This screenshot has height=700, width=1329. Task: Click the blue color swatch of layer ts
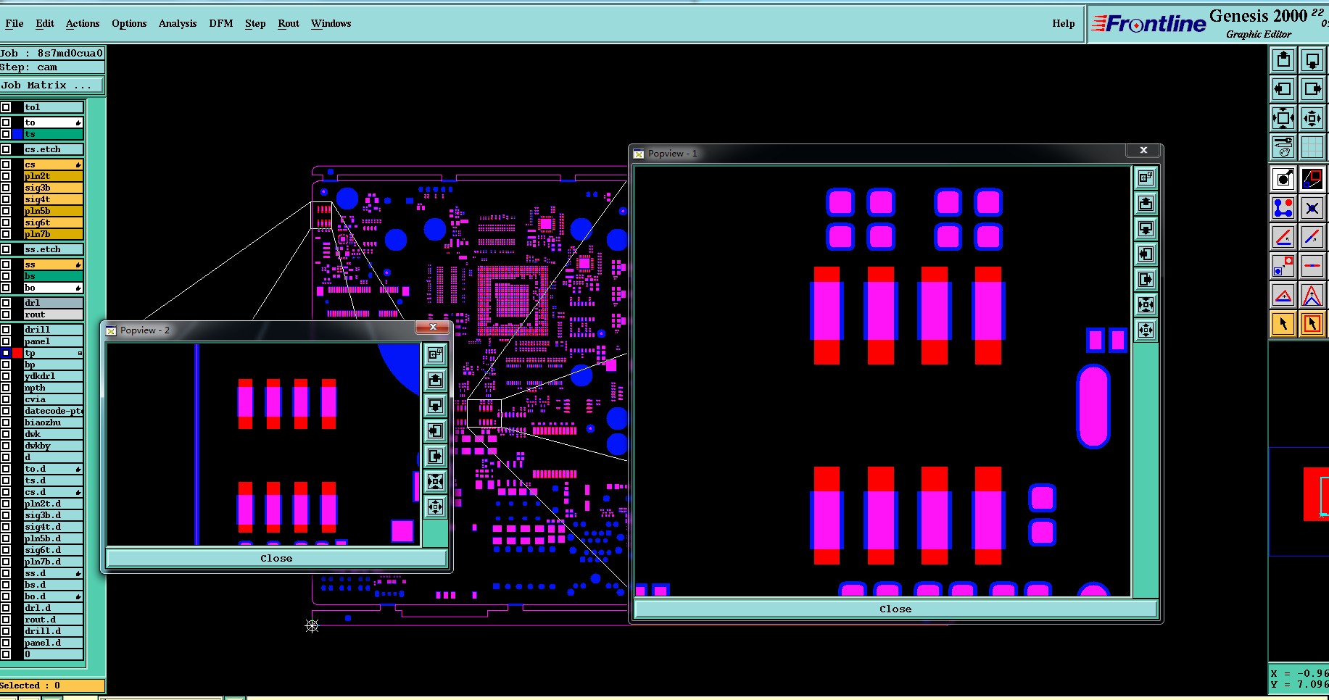[x=17, y=134]
